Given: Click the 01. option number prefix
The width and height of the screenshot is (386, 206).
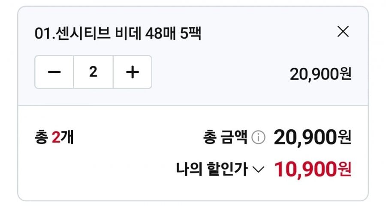Looking at the screenshot, I should (x=42, y=33).
